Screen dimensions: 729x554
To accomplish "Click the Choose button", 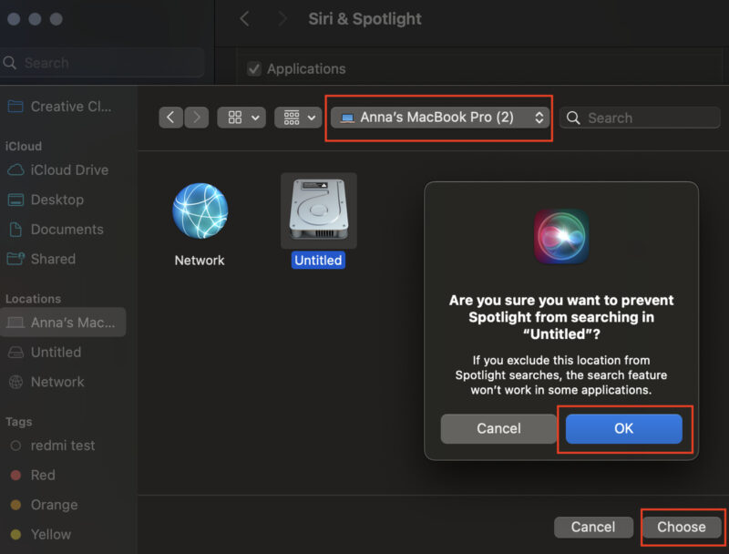I will coord(682,527).
